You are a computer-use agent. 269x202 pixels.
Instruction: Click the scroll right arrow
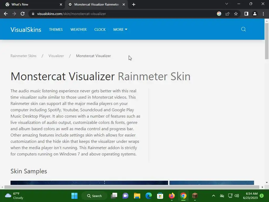[x=262, y=187]
